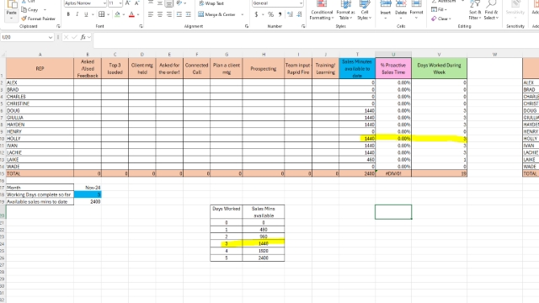This screenshot has height=303, width=539.
Task: Center text horizontally
Action: [x=160, y=14]
